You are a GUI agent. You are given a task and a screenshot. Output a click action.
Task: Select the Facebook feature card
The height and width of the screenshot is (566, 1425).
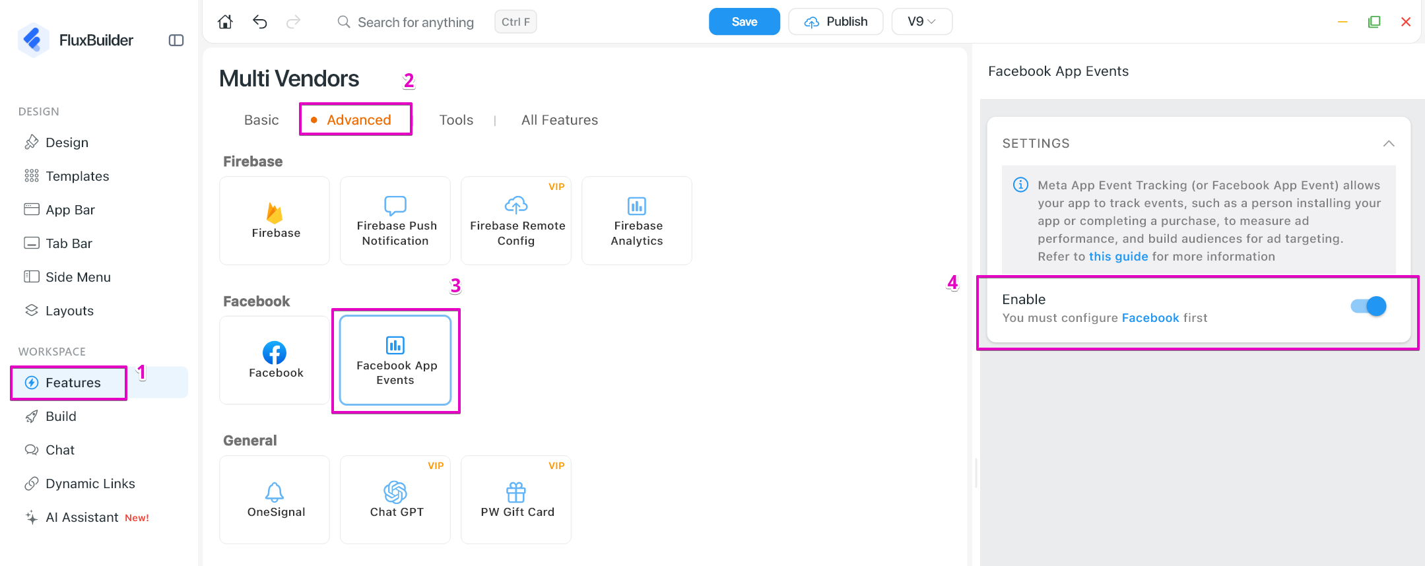tap(275, 360)
